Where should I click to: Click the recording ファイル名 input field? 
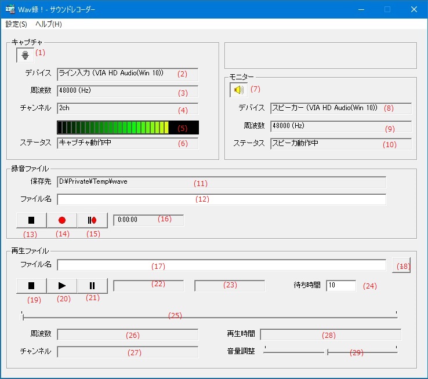coord(222,199)
